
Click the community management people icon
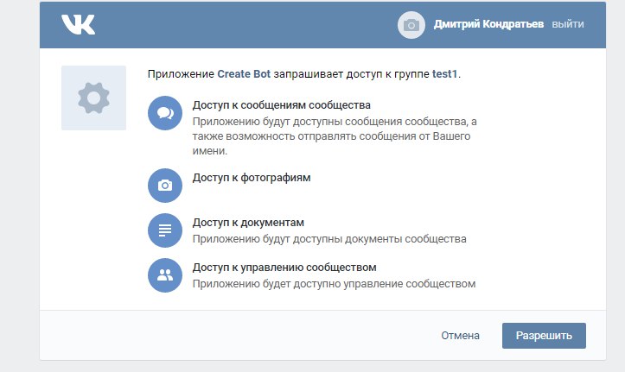165,275
